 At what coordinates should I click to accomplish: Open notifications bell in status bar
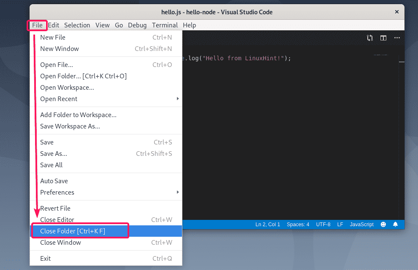click(x=395, y=224)
